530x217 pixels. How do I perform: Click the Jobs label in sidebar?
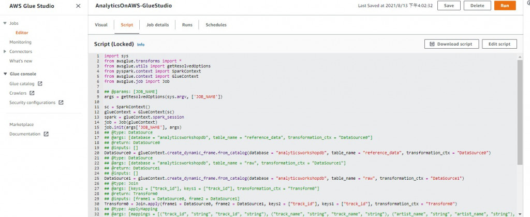click(14, 23)
